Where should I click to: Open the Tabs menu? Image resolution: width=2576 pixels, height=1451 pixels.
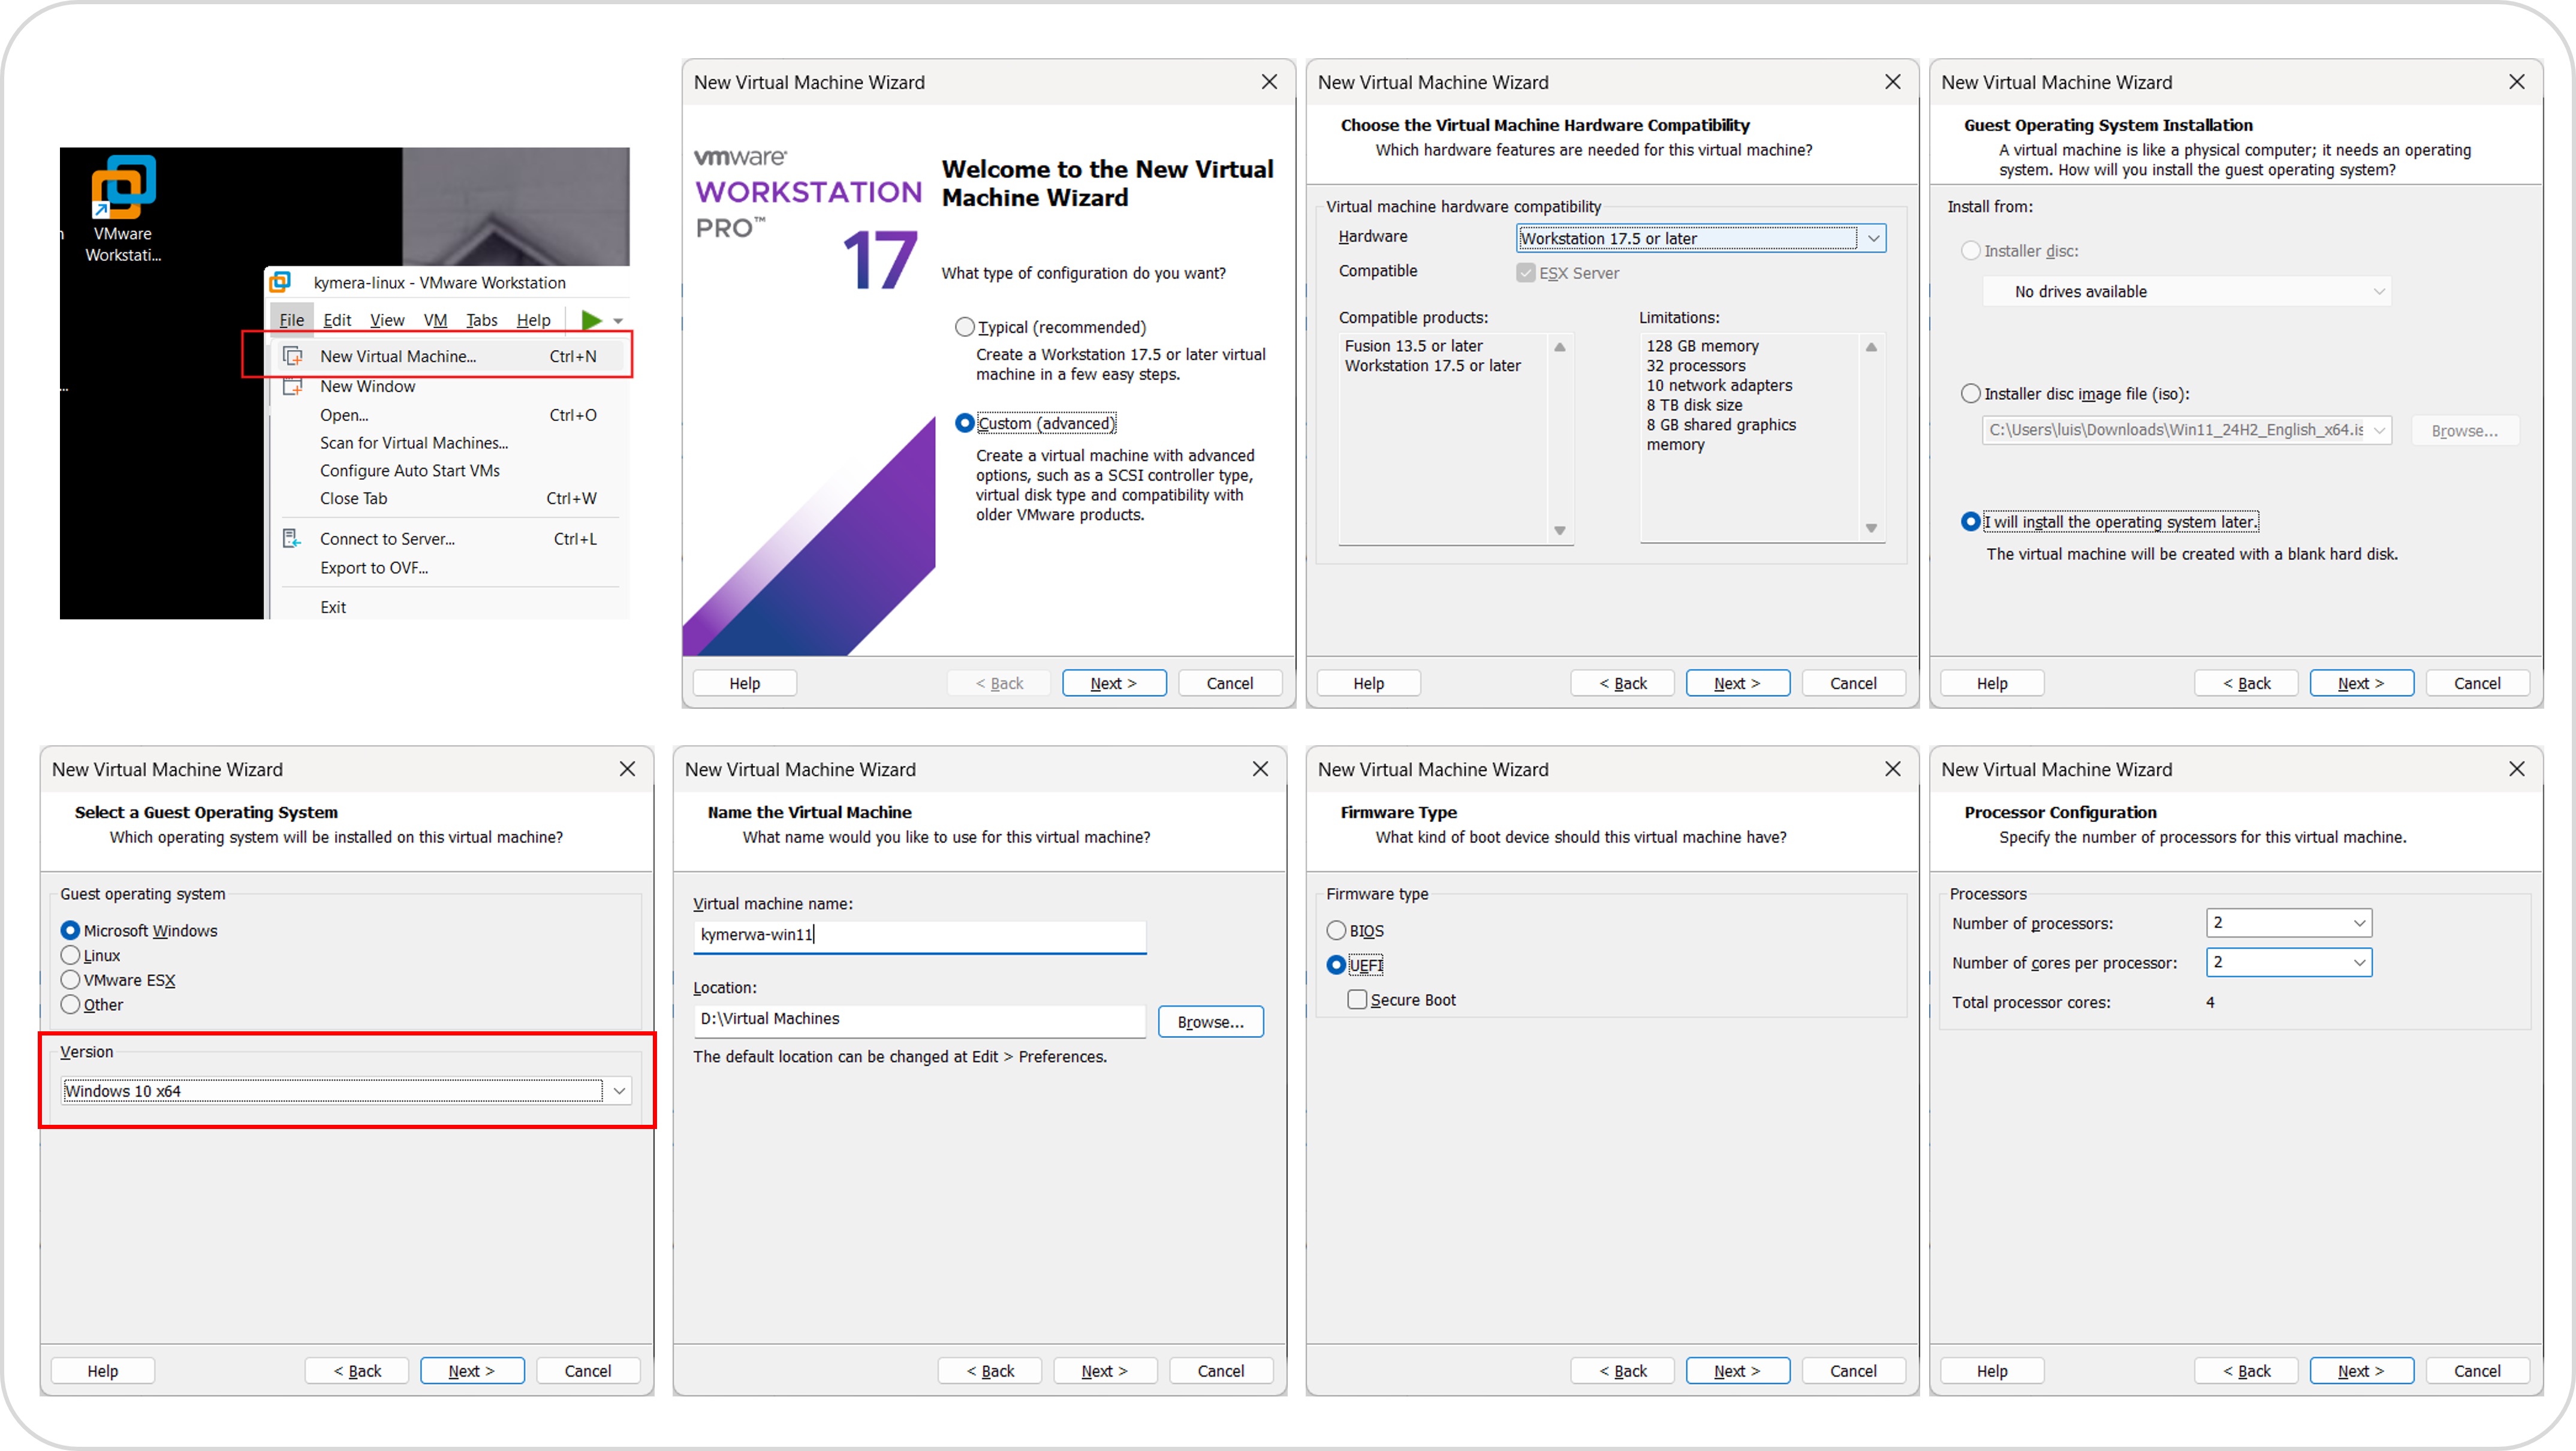481,320
